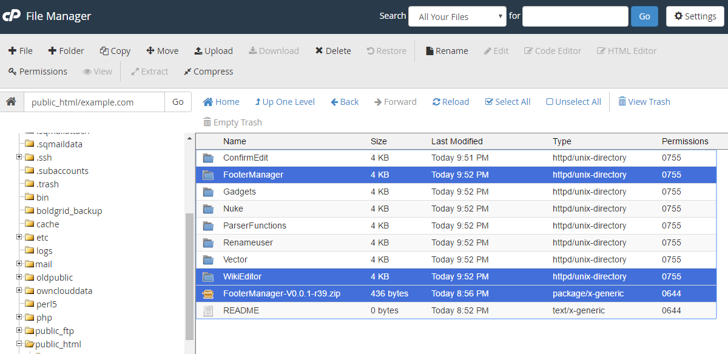Check Select All files
Viewport: 728px width, 354px height.
pos(489,102)
